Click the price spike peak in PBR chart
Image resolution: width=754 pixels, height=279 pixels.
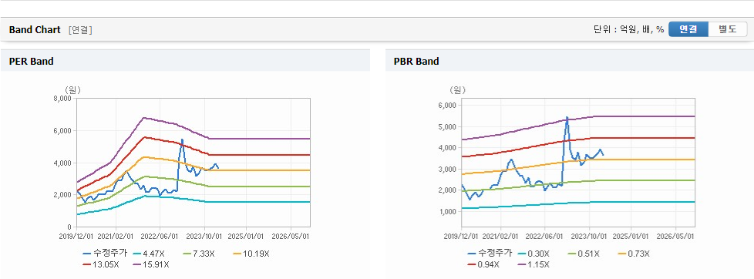[567, 117]
